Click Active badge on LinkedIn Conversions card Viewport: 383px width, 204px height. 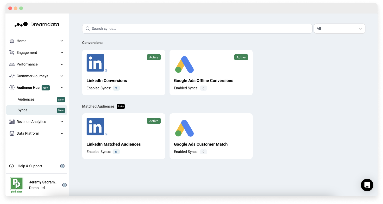[x=154, y=57]
